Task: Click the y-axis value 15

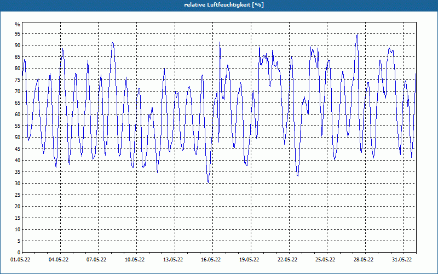Action: tap(18, 218)
